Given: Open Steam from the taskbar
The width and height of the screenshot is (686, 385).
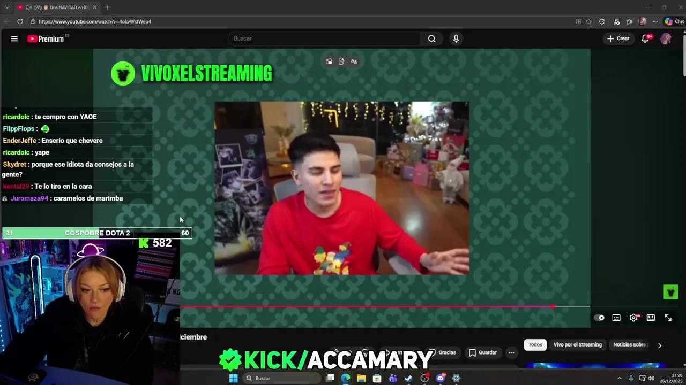Looking at the screenshot, I should 408,378.
